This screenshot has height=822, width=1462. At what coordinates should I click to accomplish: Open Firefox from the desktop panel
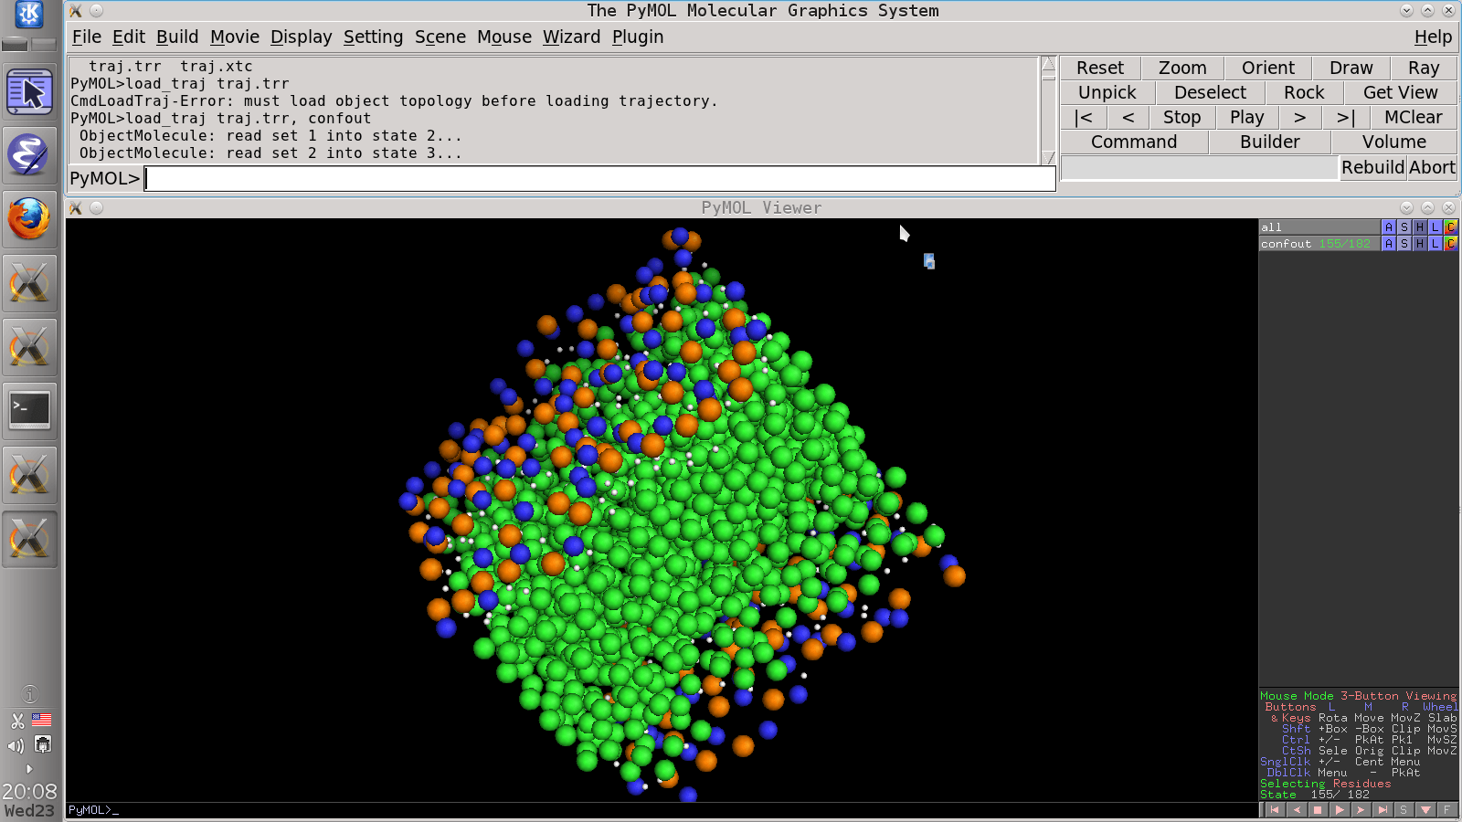click(x=29, y=220)
